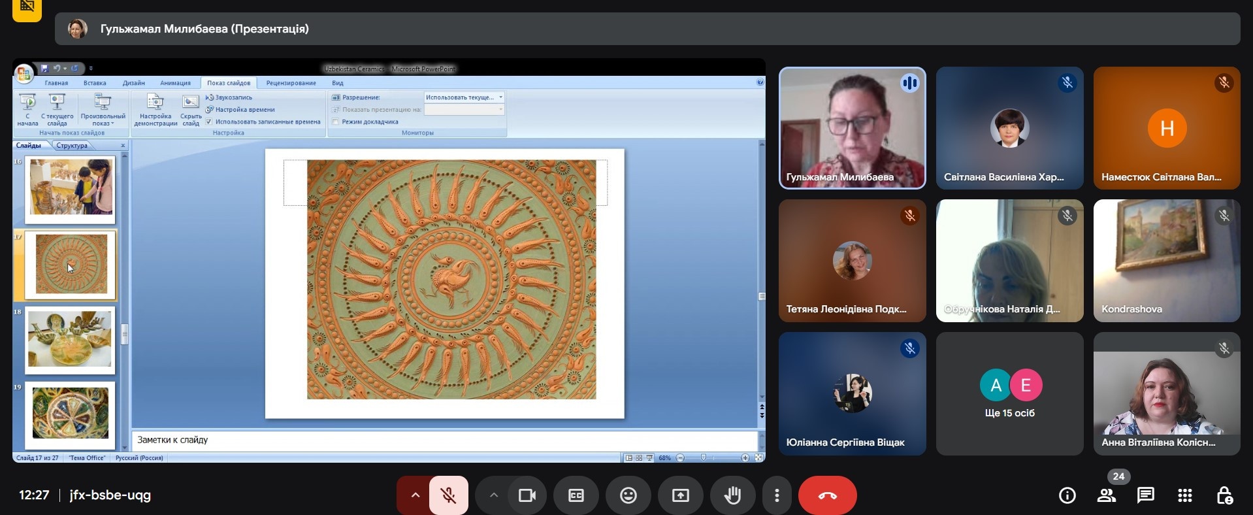Click zoom in plus button
Viewport: 1253px width, 515px height.
[745, 458]
